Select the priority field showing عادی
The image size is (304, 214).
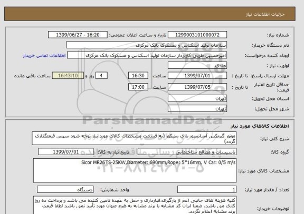[197, 66]
